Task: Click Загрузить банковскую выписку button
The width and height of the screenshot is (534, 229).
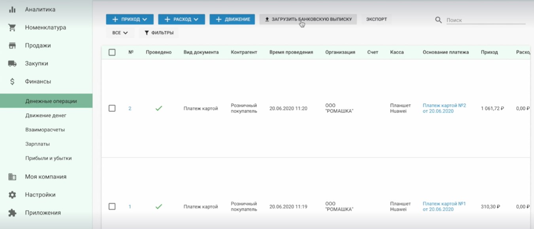Action: 308,19
